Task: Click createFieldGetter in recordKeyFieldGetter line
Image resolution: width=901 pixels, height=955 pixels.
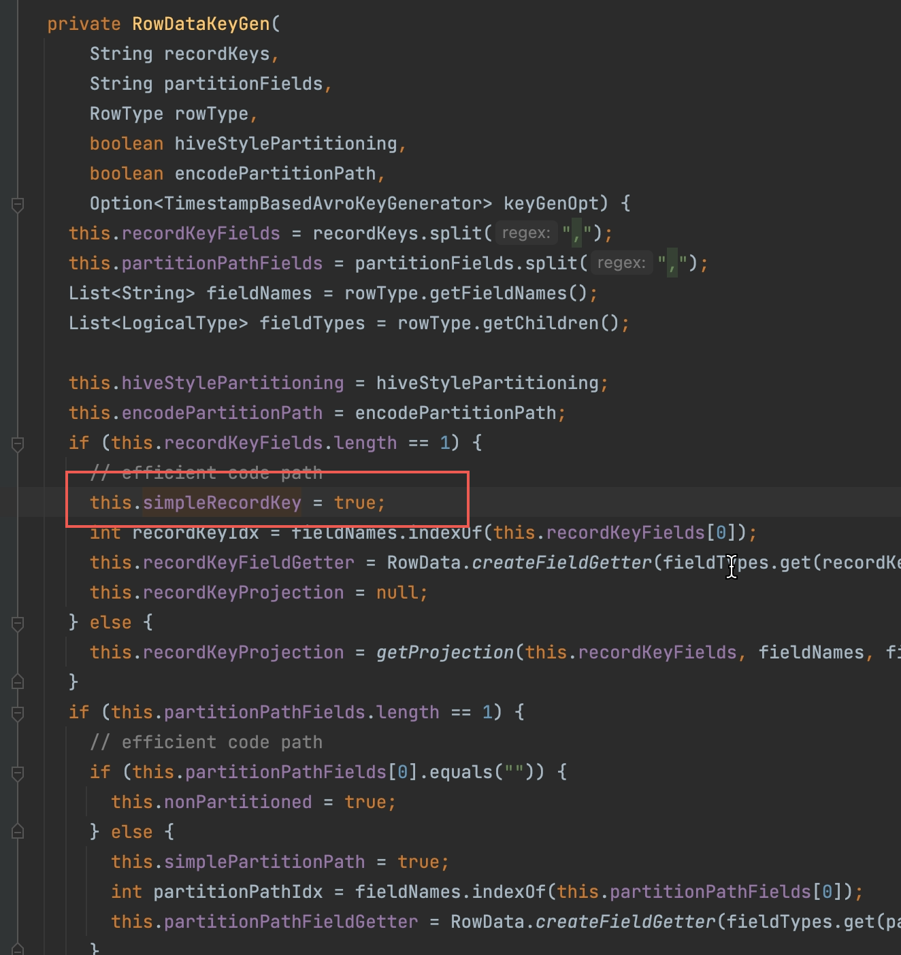Action: click(561, 563)
